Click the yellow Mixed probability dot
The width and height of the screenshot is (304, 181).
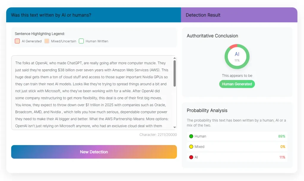[x=191, y=147]
